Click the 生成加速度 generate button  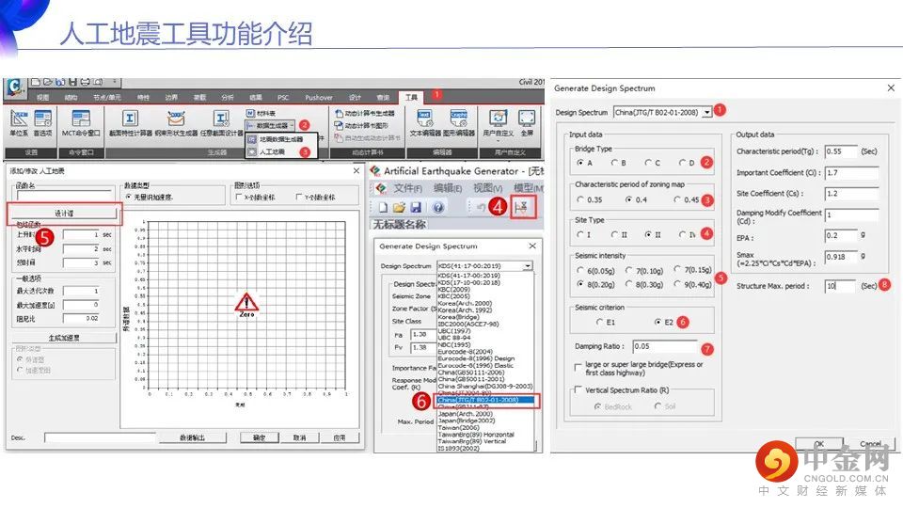64,338
